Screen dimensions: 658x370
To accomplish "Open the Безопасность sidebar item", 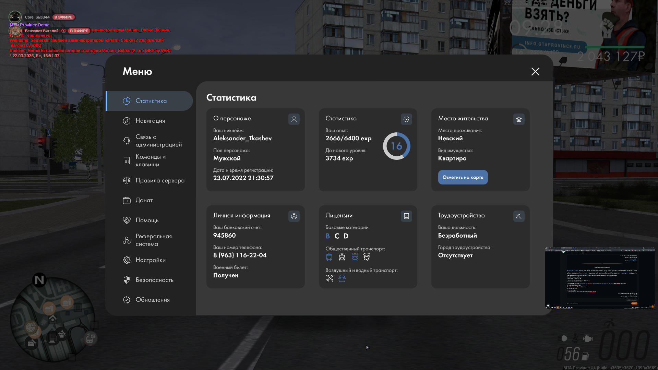I will point(154,280).
